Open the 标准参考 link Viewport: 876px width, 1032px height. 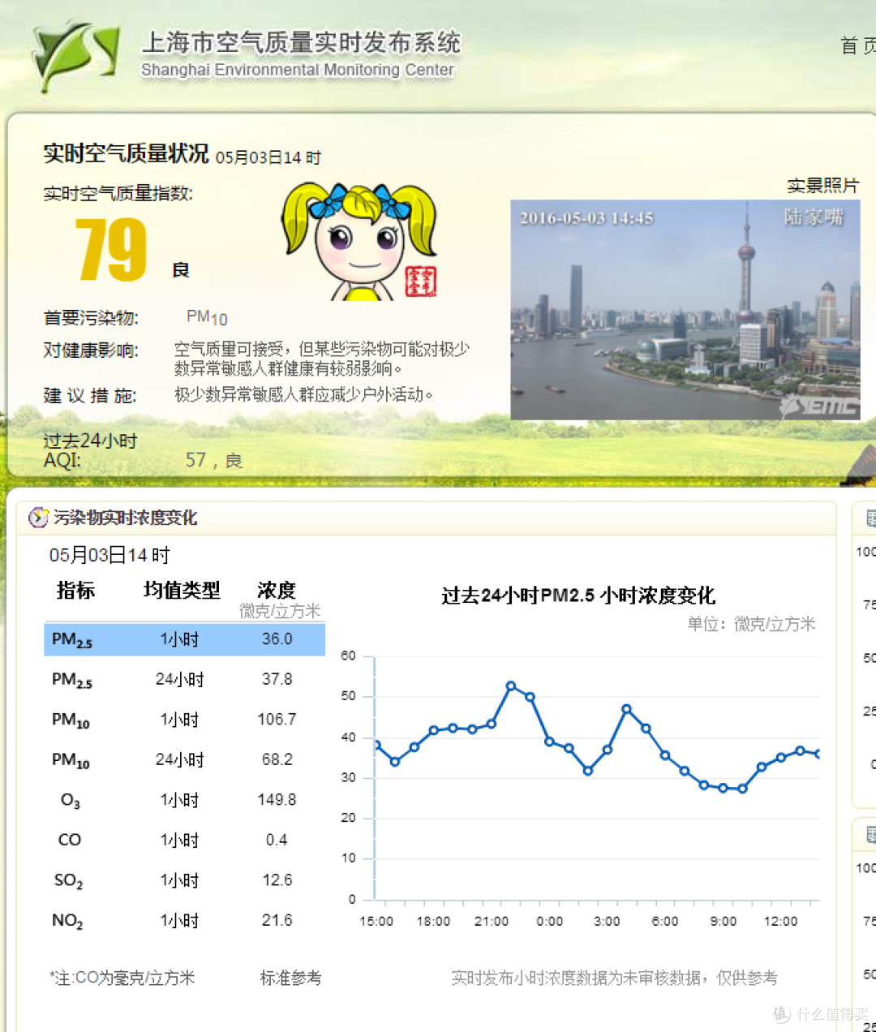[x=290, y=978]
